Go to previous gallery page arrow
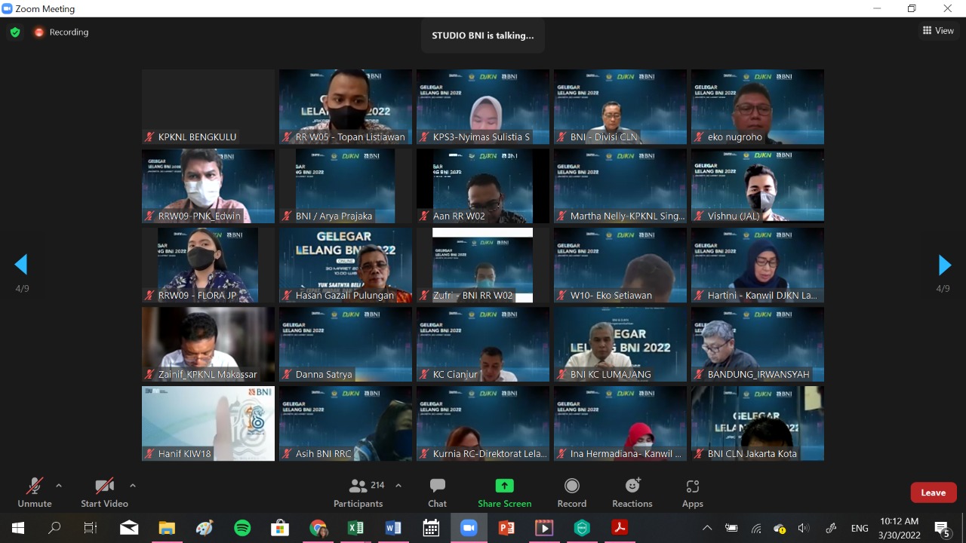Image resolution: width=966 pixels, height=543 pixels. 21,265
